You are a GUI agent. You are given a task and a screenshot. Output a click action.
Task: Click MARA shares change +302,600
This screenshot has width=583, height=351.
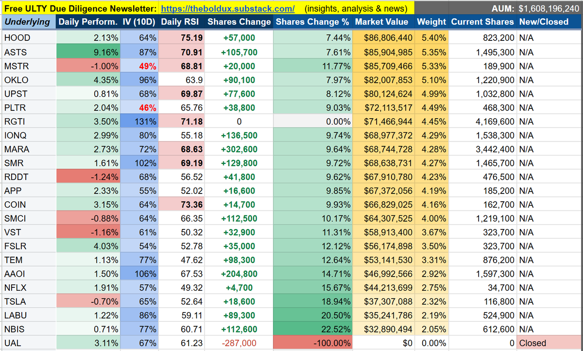(x=239, y=149)
